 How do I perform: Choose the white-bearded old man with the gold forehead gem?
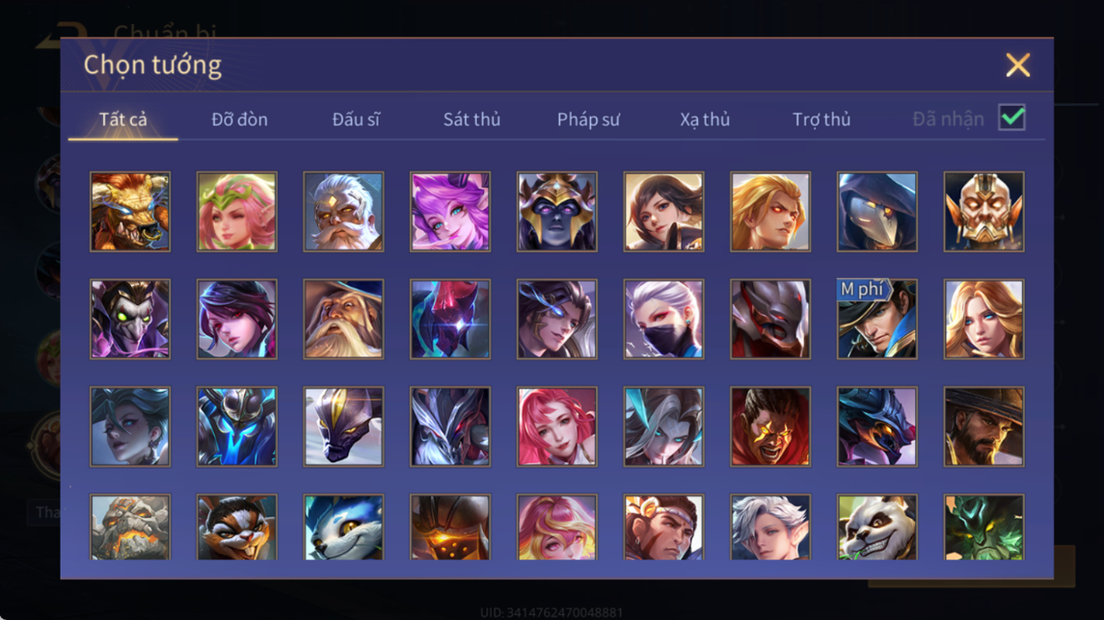coord(343,211)
